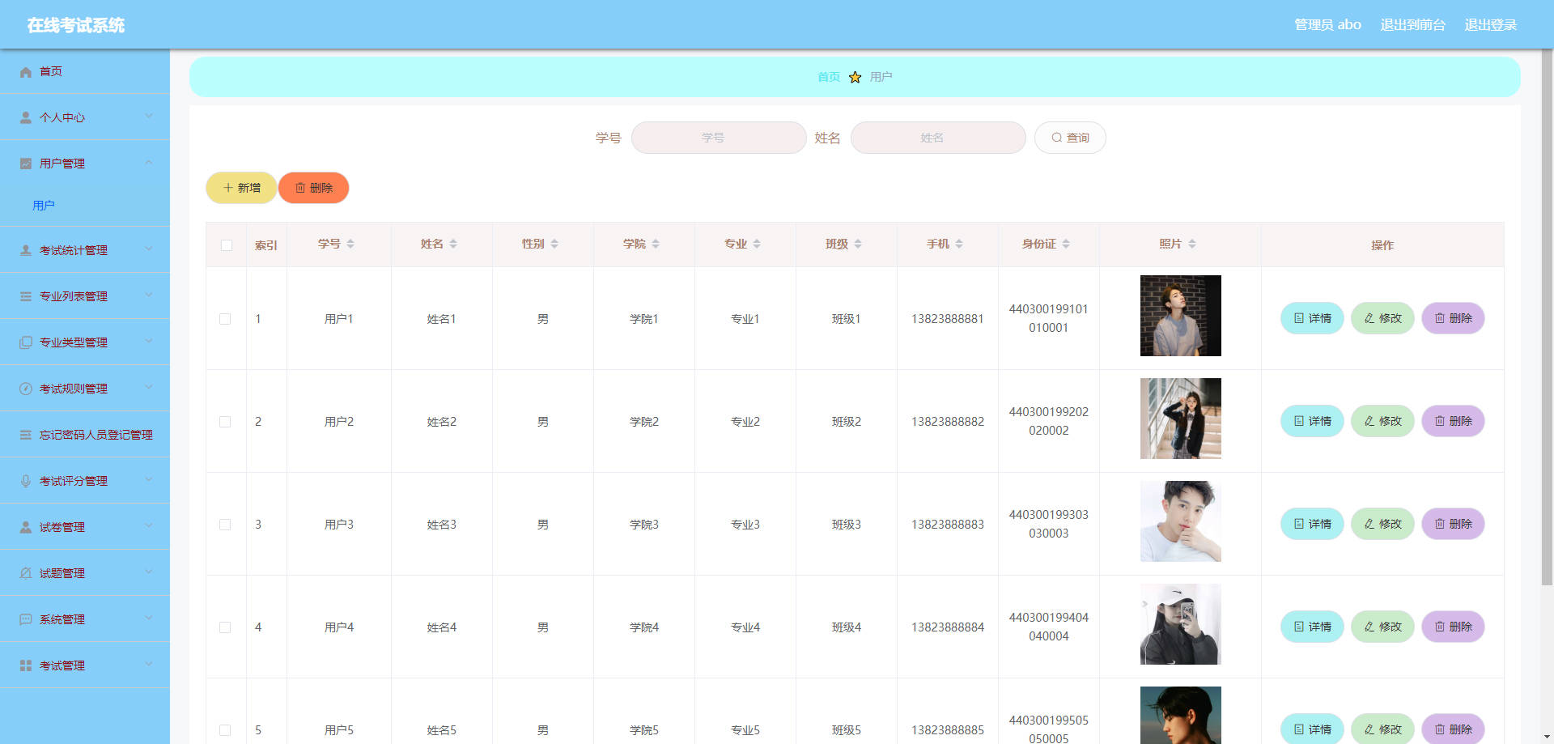Collapse 用户管理 with its chevron
The image size is (1554, 744).
[149, 163]
